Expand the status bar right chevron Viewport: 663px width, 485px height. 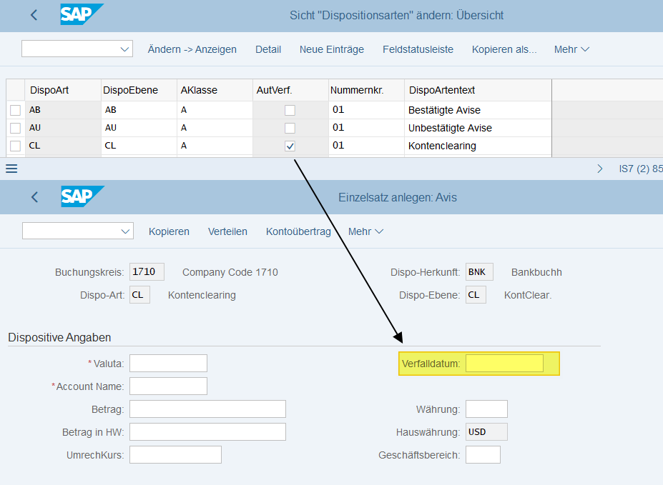(599, 169)
